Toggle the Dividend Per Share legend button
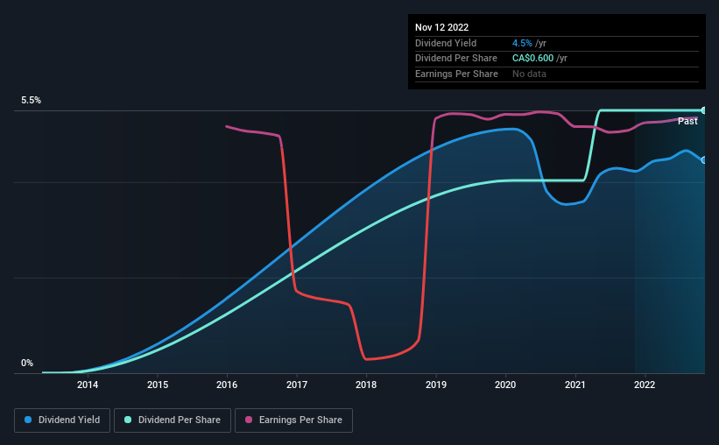The image size is (719, 445). tap(173, 420)
